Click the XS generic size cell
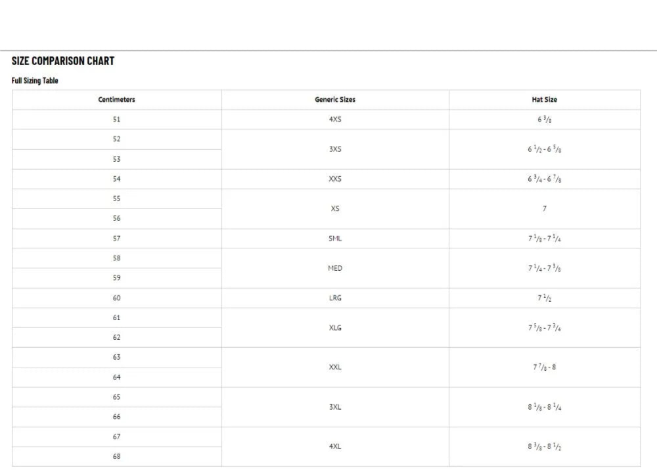Viewport: 657px width, 476px height. tap(335, 208)
